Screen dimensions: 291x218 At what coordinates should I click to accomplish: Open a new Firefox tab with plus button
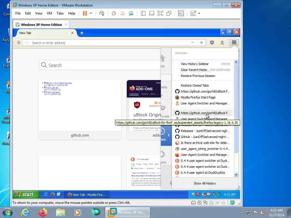pyautogui.click(x=82, y=33)
